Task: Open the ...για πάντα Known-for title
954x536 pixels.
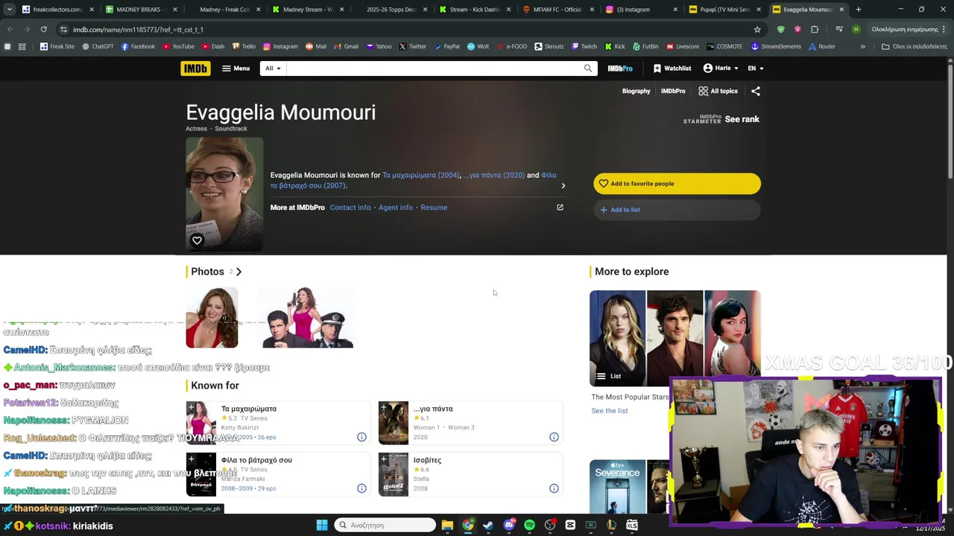Action: (x=433, y=409)
